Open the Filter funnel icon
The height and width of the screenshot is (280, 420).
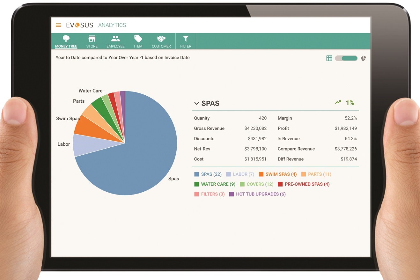(186, 39)
